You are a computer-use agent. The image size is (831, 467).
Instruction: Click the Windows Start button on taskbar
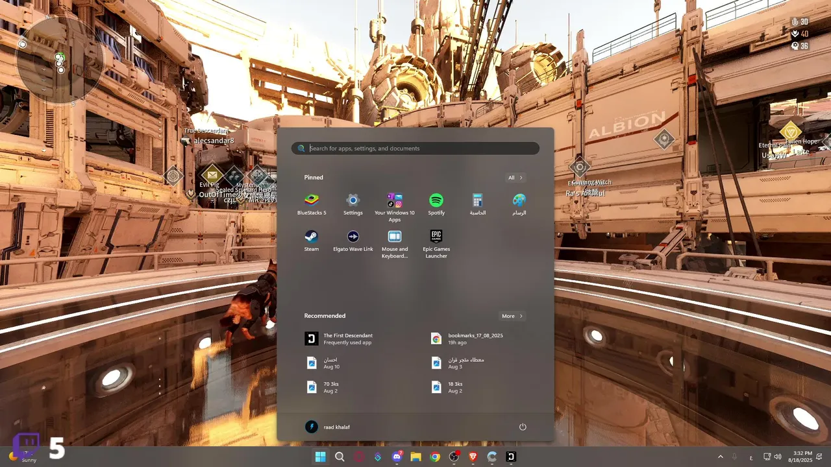coord(321,457)
